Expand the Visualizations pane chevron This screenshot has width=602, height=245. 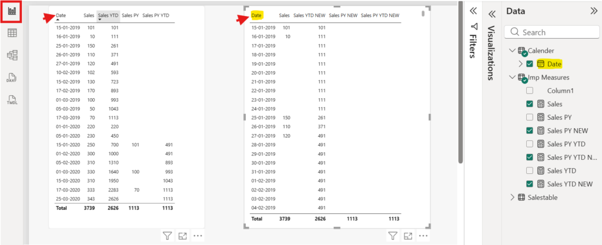click(x=491, y=14)
